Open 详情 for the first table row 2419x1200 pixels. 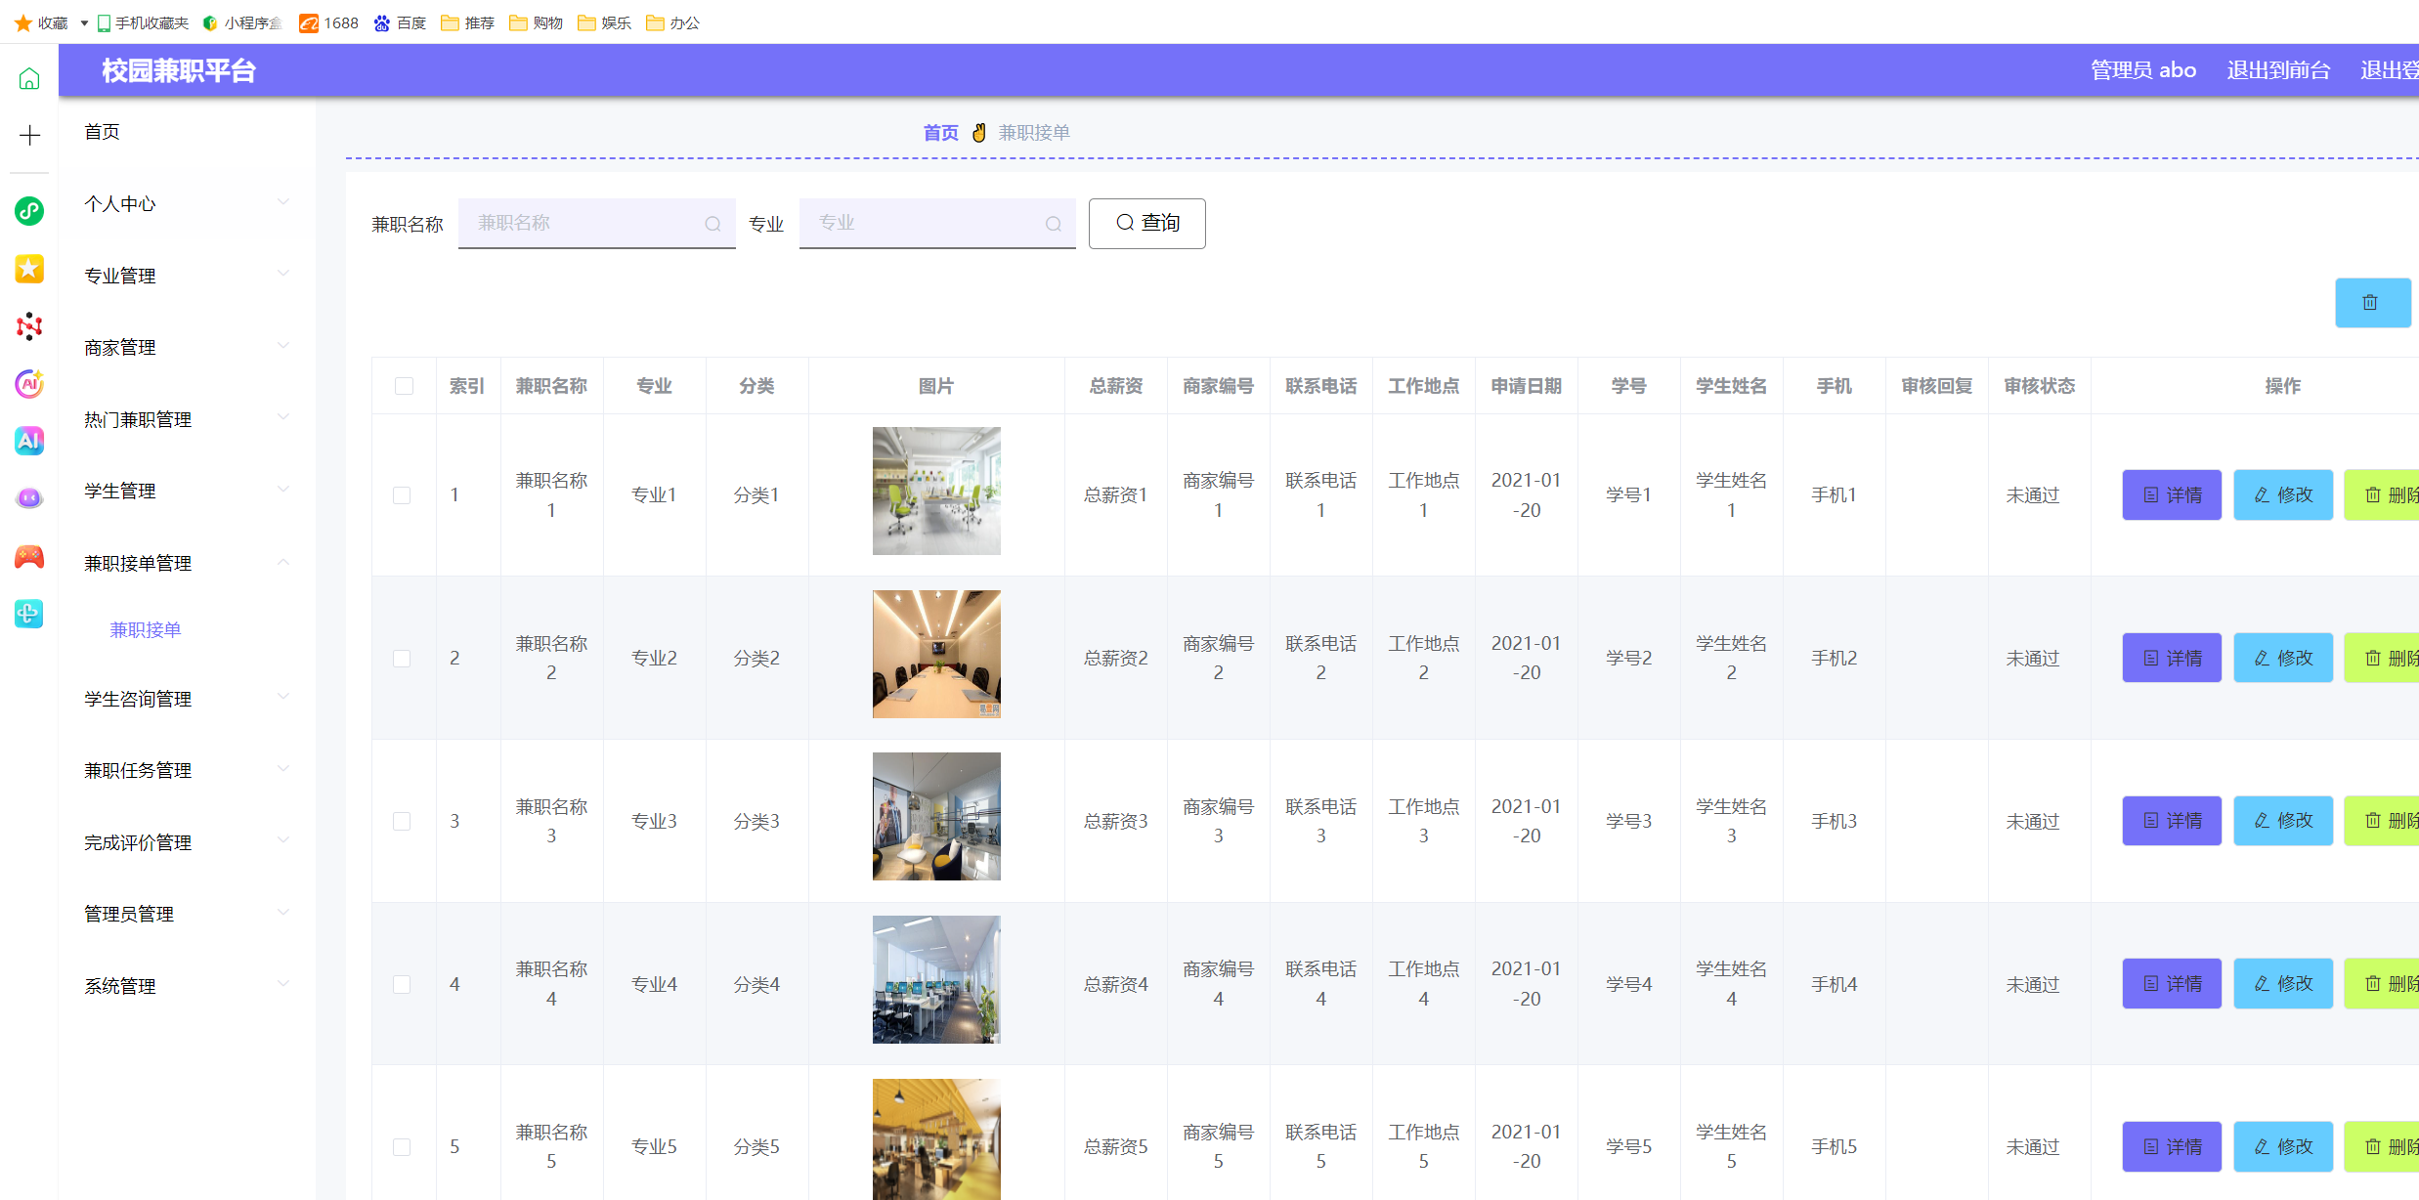point(2172,494)
